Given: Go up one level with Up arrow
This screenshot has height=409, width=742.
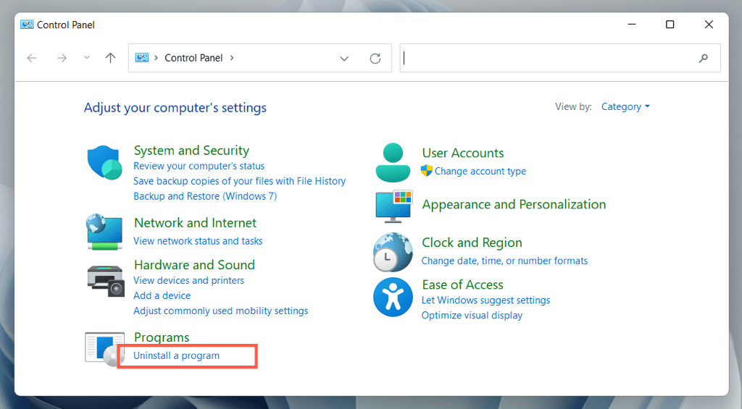Looking at the screenshot, I should [x=110, y=59].
